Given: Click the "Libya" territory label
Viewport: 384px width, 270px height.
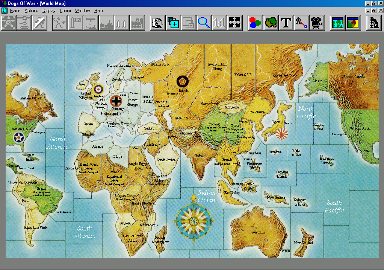Looking at the screenshot, I should point(118,157).
